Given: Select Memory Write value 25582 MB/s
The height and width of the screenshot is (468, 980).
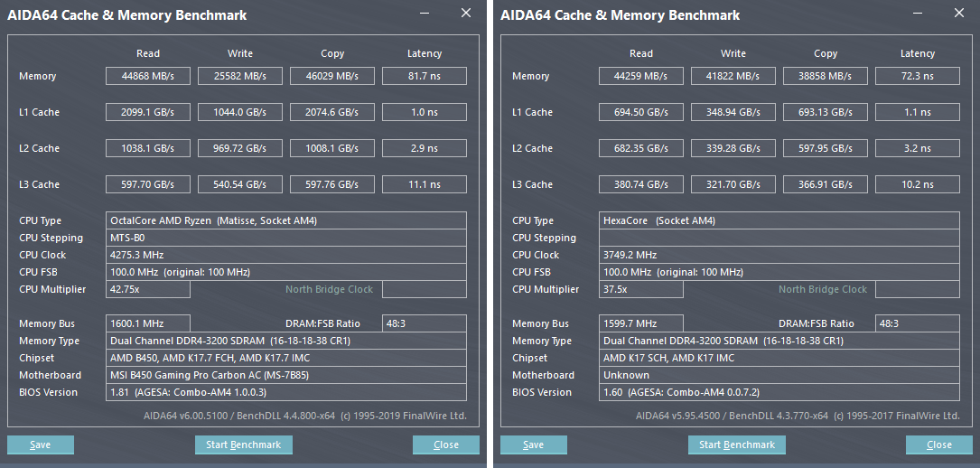Looking at the screenshot, I should click(240, 76).
